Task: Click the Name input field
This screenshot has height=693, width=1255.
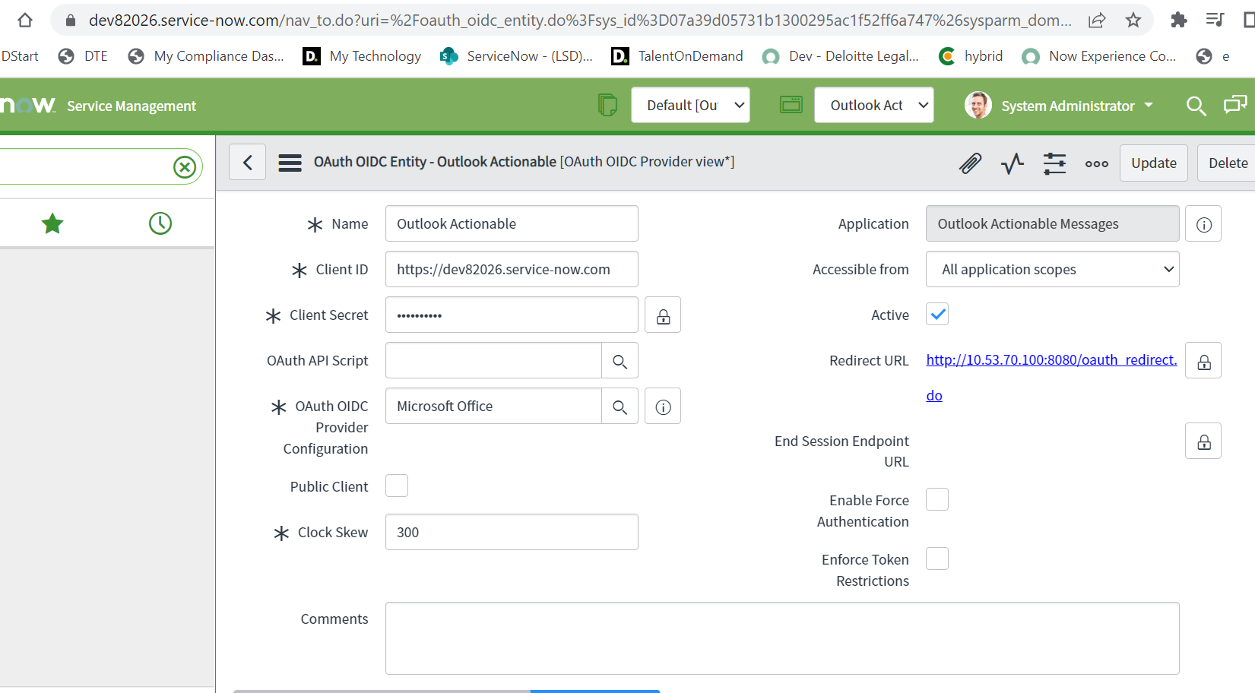Action: (x=512, y=223)
